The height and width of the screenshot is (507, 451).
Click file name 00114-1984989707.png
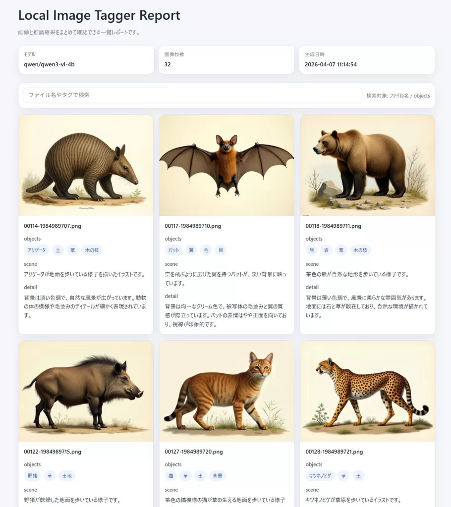(53, 226)
